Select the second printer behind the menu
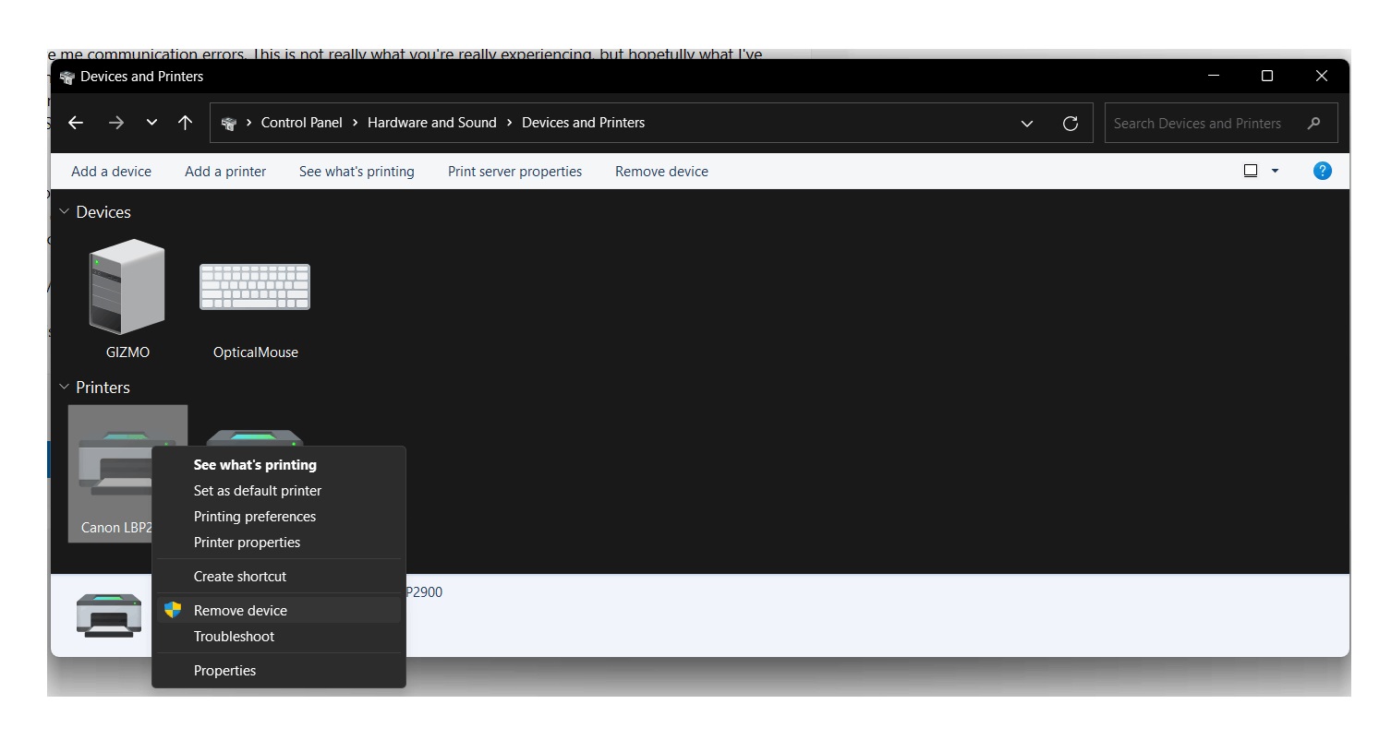Screen dimensions: 1391x740 (x=255, y=438)
